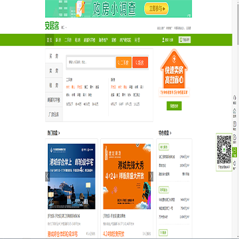Click the second green tag in right property list
The image size is (239, 239).
pos(164,190)
